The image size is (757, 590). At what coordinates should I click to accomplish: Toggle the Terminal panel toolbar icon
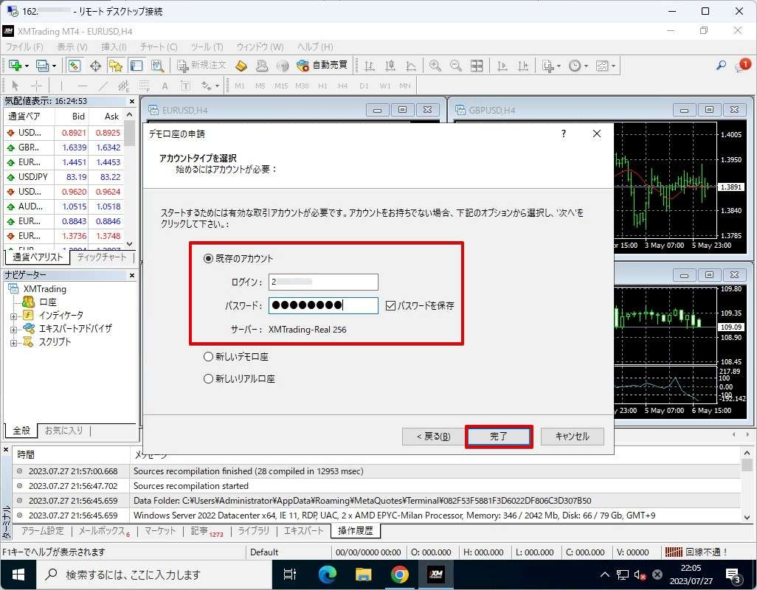pyautogui.click(x=136, y=65)
